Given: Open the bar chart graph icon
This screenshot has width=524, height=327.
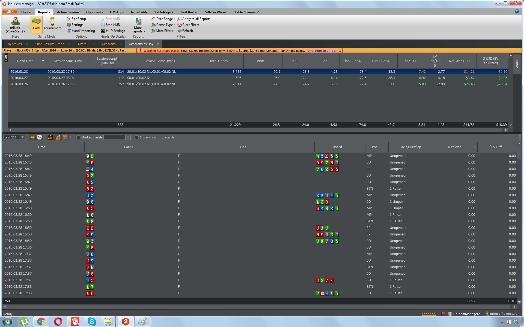Looking at the screenshot, I should [58, 137].
